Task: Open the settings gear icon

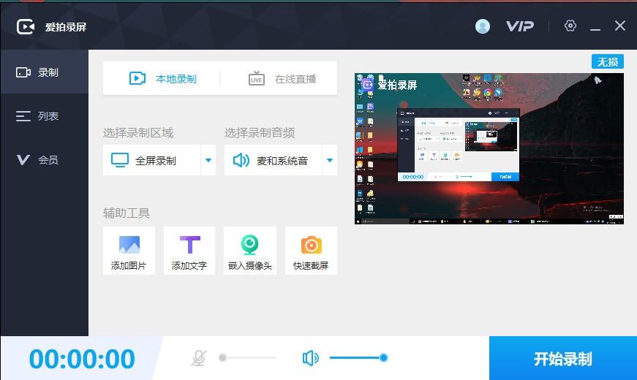Action: (570, 26)
